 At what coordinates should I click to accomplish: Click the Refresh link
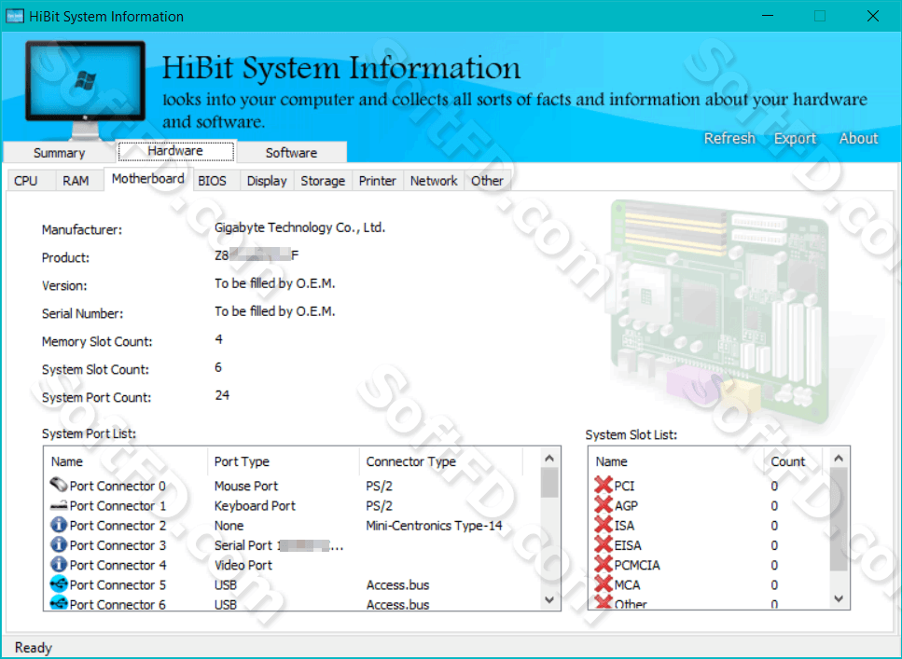pos(729,139)
